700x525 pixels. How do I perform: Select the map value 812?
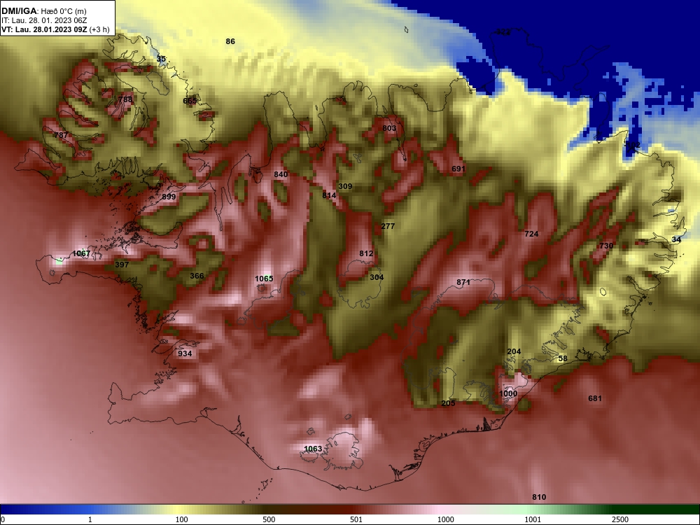click(366, 253)
